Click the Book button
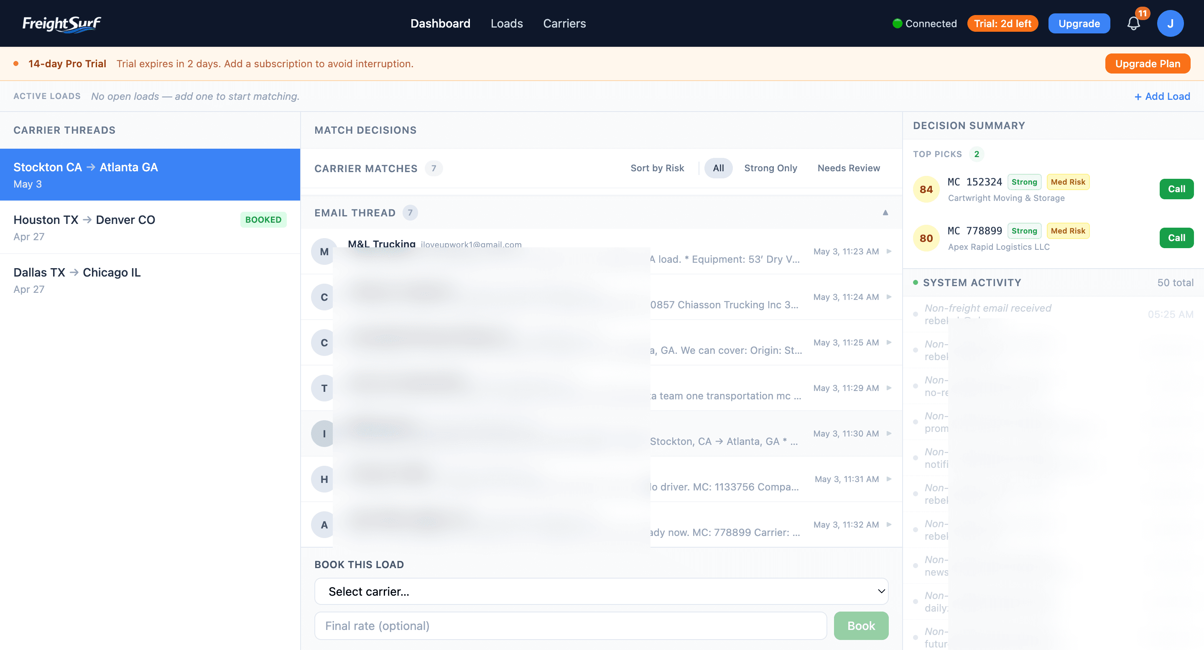Image resolution: width=1204 pixels, height=650 pixels. [x=861, y=626]
